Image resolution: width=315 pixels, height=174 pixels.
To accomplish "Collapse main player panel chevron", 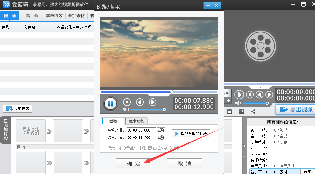I will click(x=260, y=87).
